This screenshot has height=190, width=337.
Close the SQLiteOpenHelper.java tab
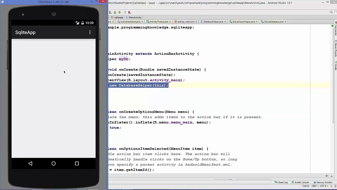(x=256, y=22)
